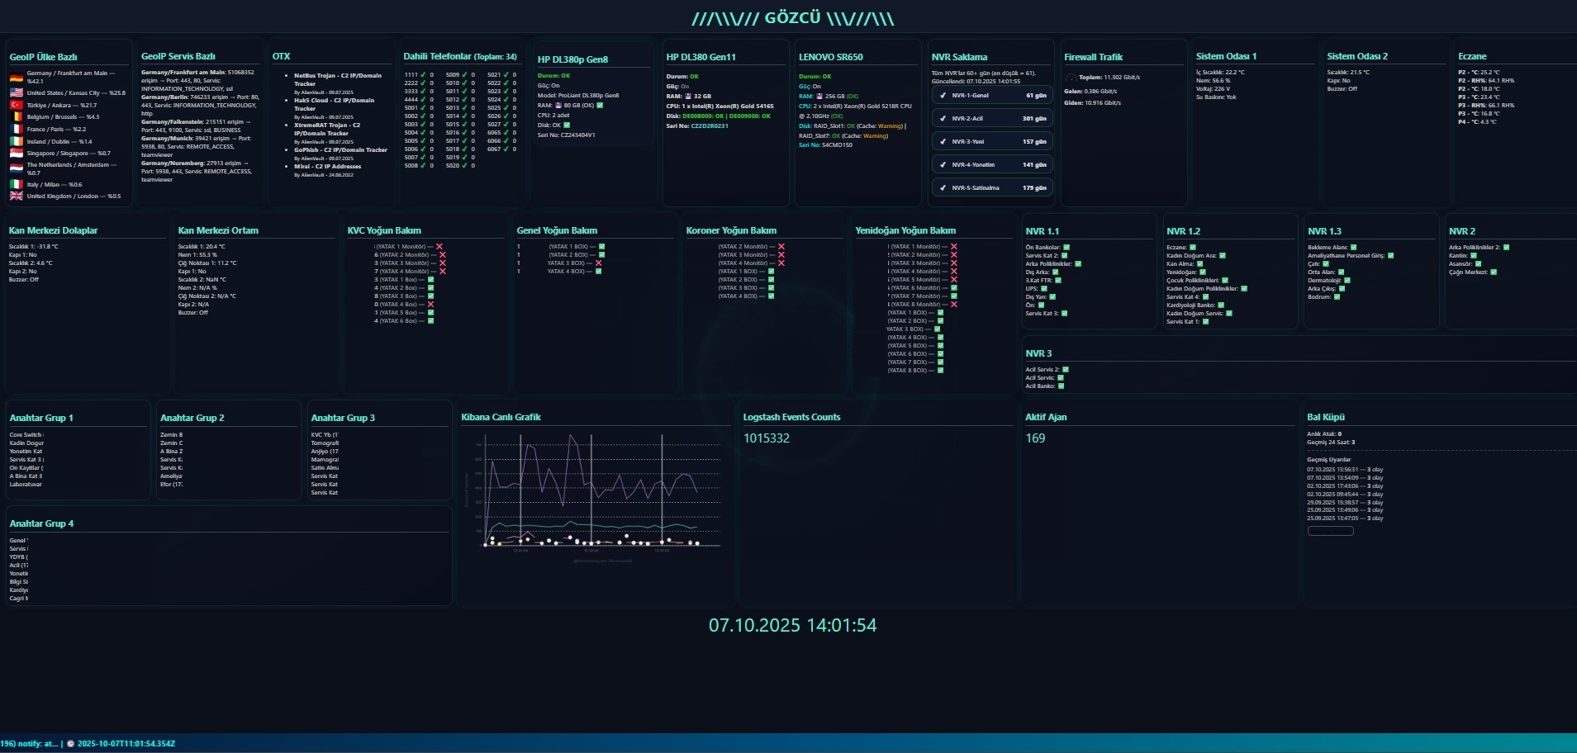Click the United Kingdom flag icon
The width and height of the screenshot is (1577, 753).
coord(16,196)
